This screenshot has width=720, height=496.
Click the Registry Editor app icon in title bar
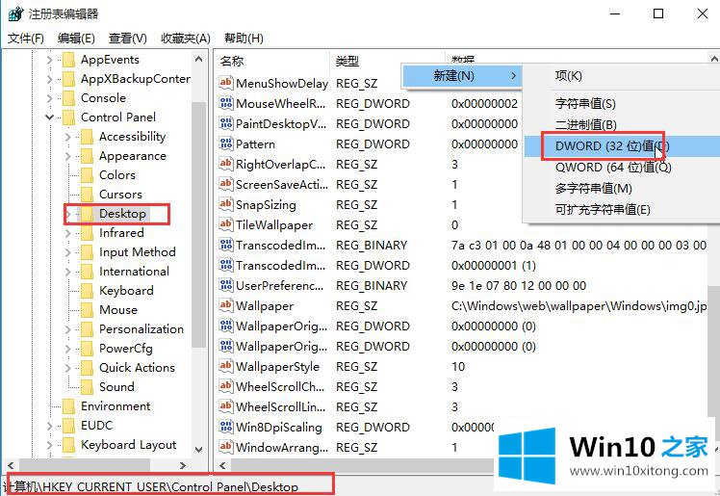(15, 13)
